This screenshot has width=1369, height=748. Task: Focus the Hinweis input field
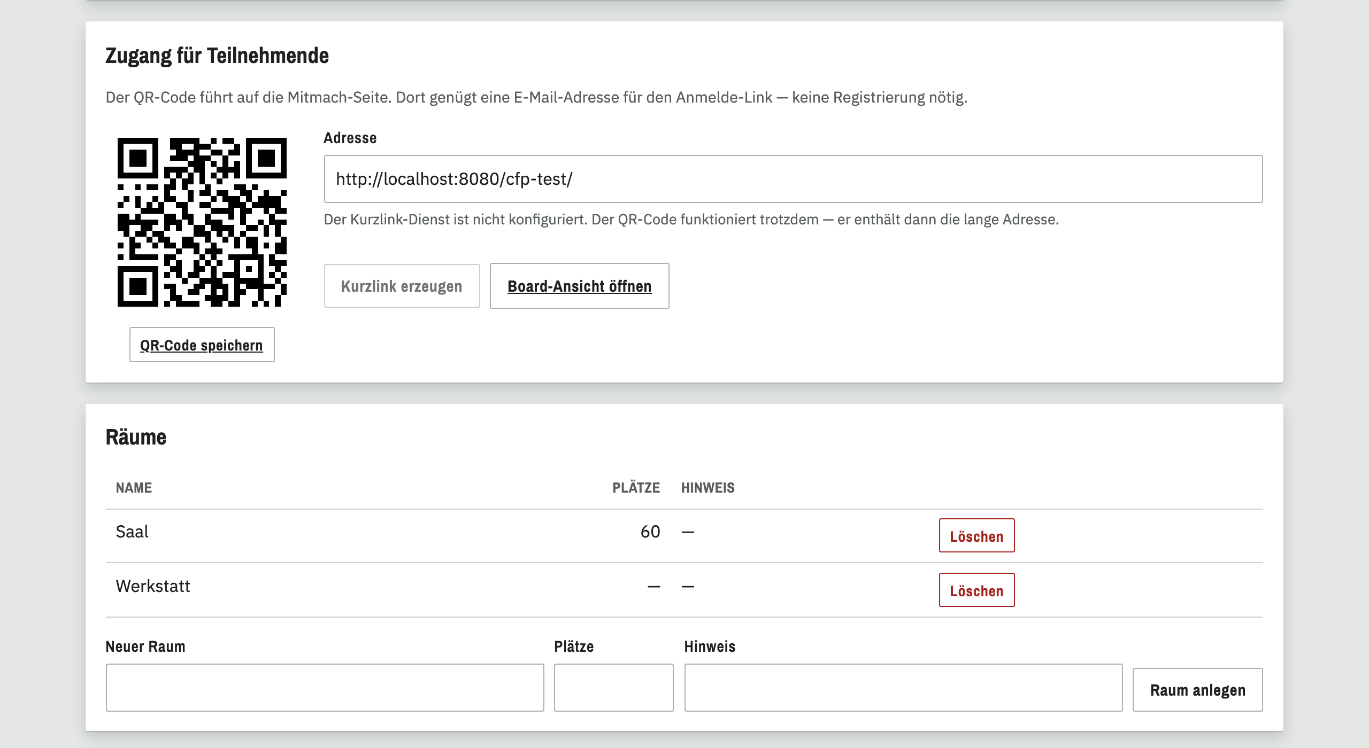coord(903,688)
